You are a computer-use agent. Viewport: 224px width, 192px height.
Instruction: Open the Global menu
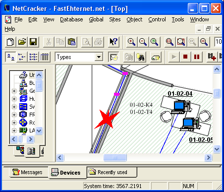[x=96, y=19]
